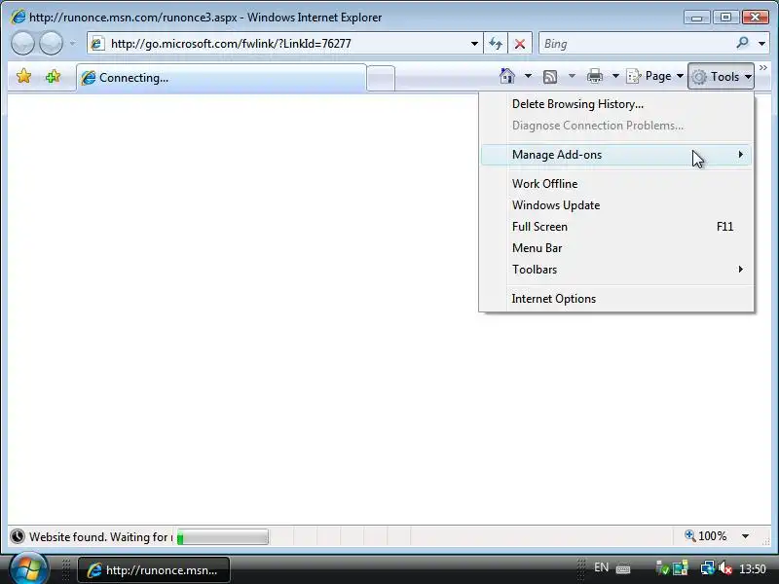Expand the Print dropdown arrow

[x=615, y=76]
